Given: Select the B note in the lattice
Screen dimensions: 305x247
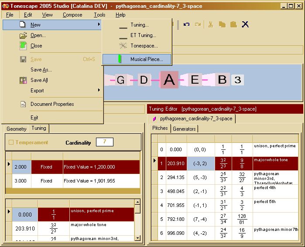Looking at the screenshot, I should tap(222, 80).
